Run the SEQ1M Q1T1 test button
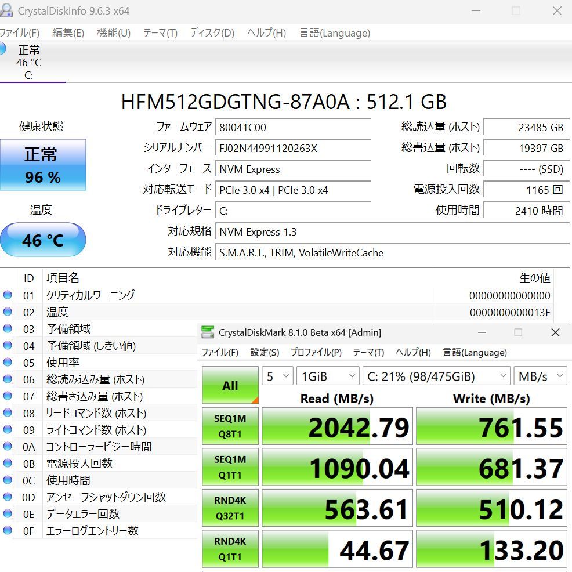The height and width of the screenshot is (572, 572). click(230, 467)
